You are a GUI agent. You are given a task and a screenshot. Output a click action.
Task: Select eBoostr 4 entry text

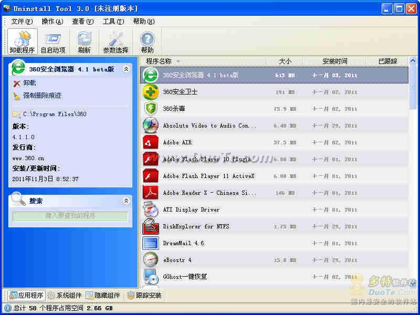177,260
